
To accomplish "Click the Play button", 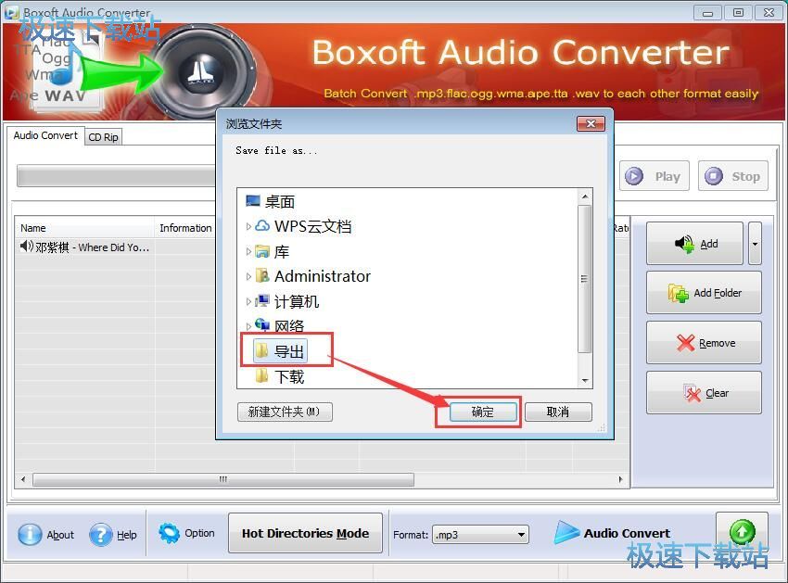I will [654, 176].
